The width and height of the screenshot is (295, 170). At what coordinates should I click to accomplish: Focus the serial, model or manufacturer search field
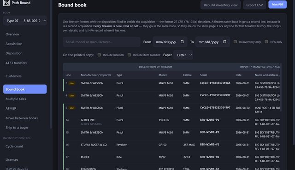[x=101, y=42]
